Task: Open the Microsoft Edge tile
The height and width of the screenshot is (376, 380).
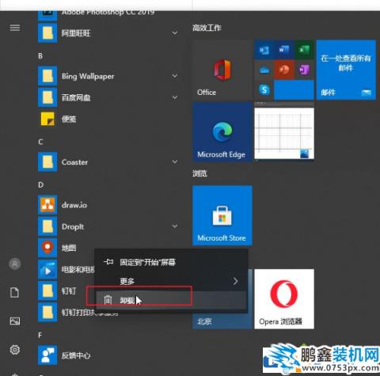Action: pyautogui.click(x=222, y=132)
